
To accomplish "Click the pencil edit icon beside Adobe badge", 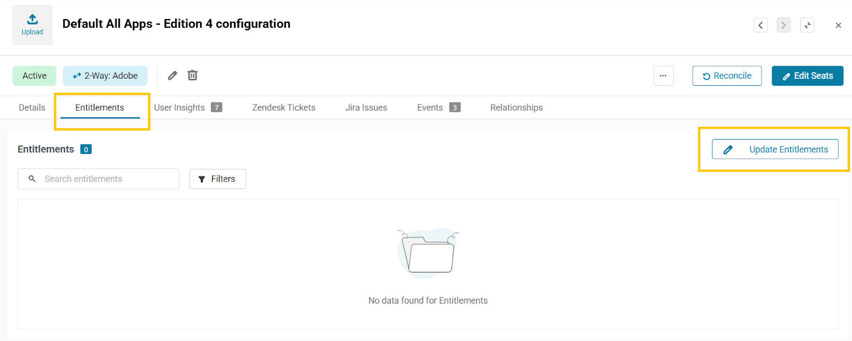I will pos(173,76).
